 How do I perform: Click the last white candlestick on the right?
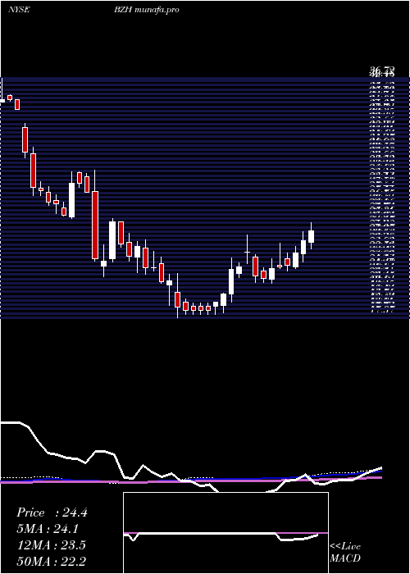pyautogui.click(x=311, y=236)
